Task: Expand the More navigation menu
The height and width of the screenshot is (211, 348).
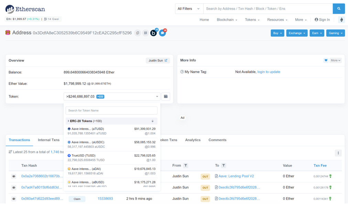Action: coord(301,20)
